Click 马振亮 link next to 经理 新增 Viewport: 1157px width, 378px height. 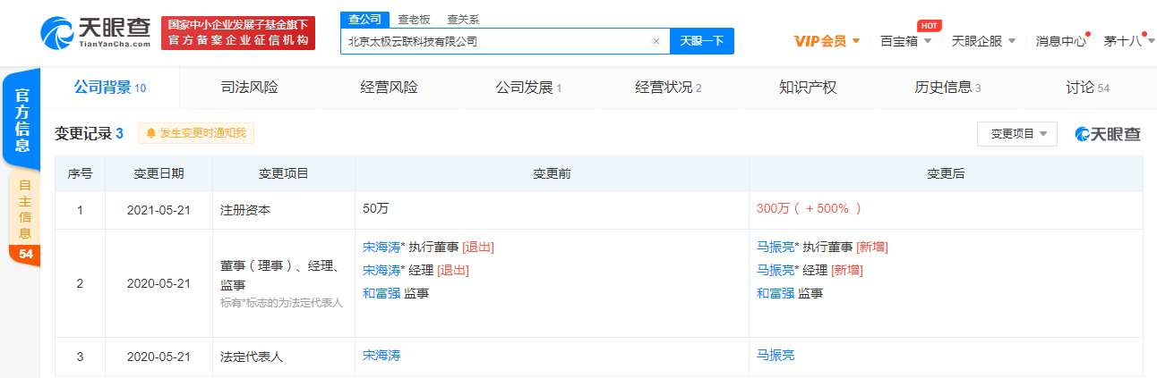click(776, 270)
